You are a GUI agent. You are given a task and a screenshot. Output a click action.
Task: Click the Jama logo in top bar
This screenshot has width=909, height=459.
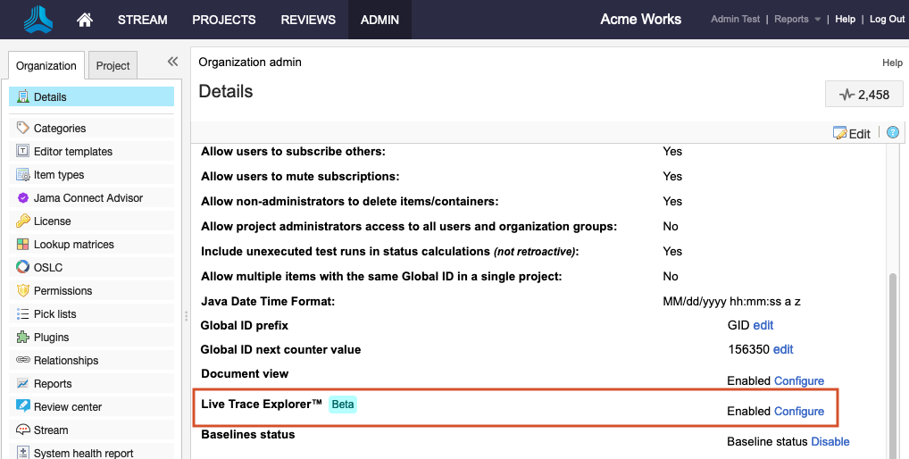click(38, 19)
